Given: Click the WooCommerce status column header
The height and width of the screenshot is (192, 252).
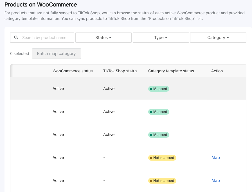Looking at the screenshot, I should [x=73, y=71].
